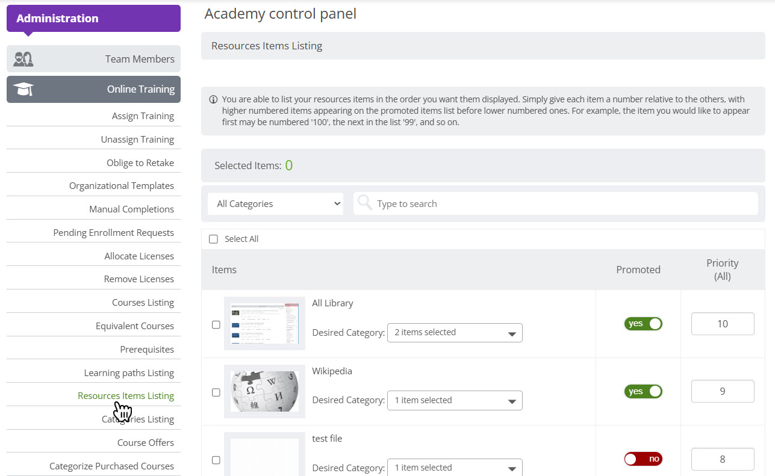Open the Wikipedia globe thumbnail
This screenshot has height=476, width=775.
click(264, 391)
